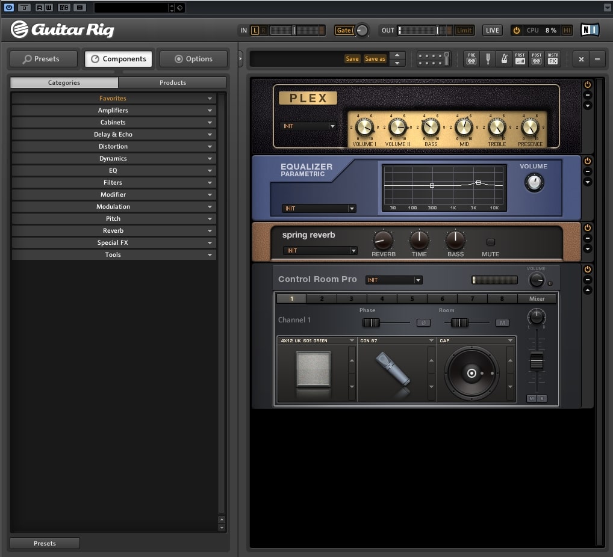
Task: Toggle the Spring Reverb MUTE switch
Action: (x=491, y=242)
